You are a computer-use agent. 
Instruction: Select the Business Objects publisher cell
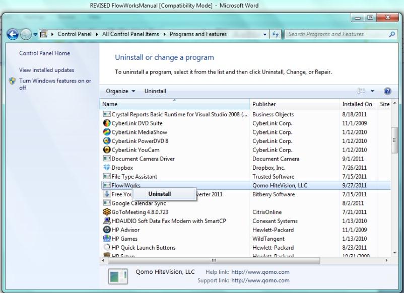coord(273,114)
